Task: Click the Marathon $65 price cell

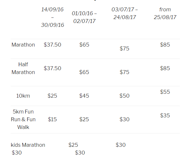Action: click(84, 45)
